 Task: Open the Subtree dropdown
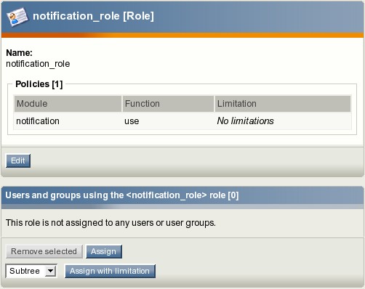point(31,271)
